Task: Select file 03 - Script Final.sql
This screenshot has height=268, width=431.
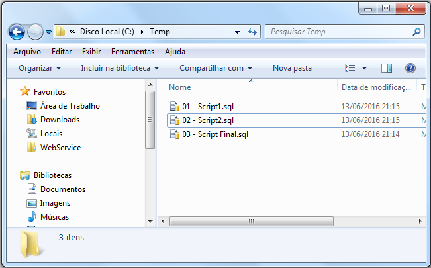Action: click(x=215, y=134)
